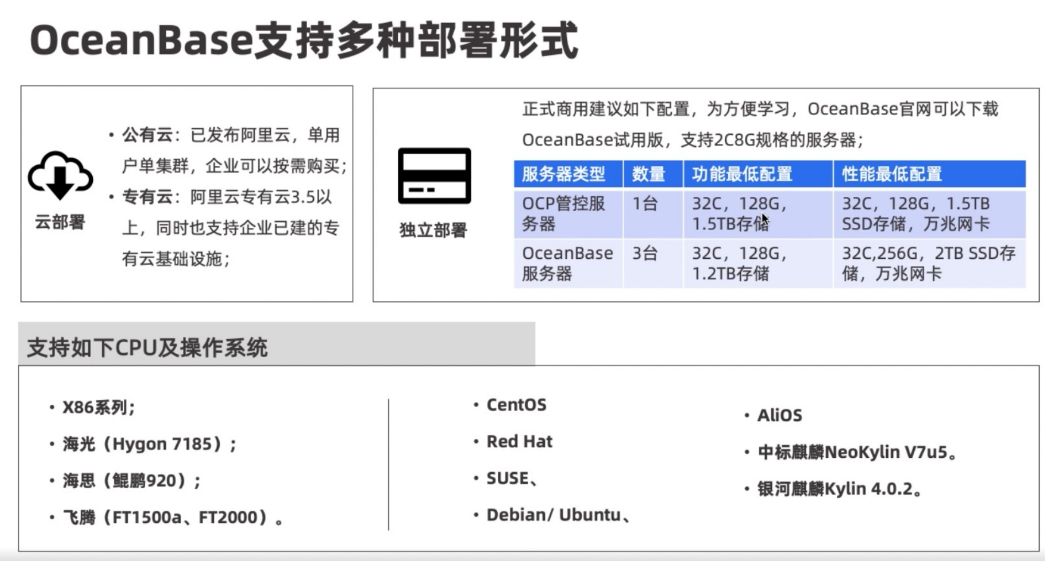Click the CentOS bullet

(x=516, y=405)
